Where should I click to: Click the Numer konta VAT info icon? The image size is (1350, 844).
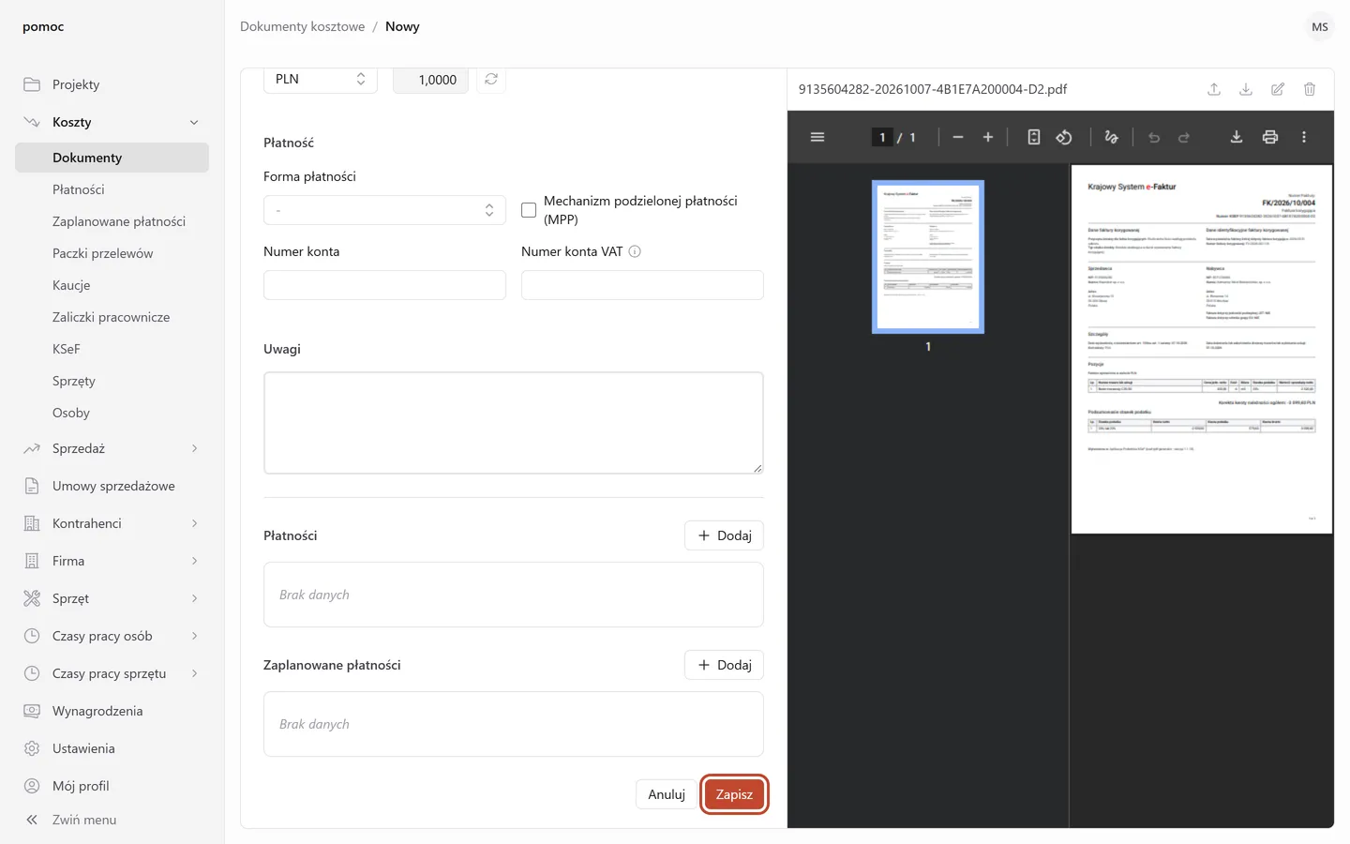coord(635,251)
